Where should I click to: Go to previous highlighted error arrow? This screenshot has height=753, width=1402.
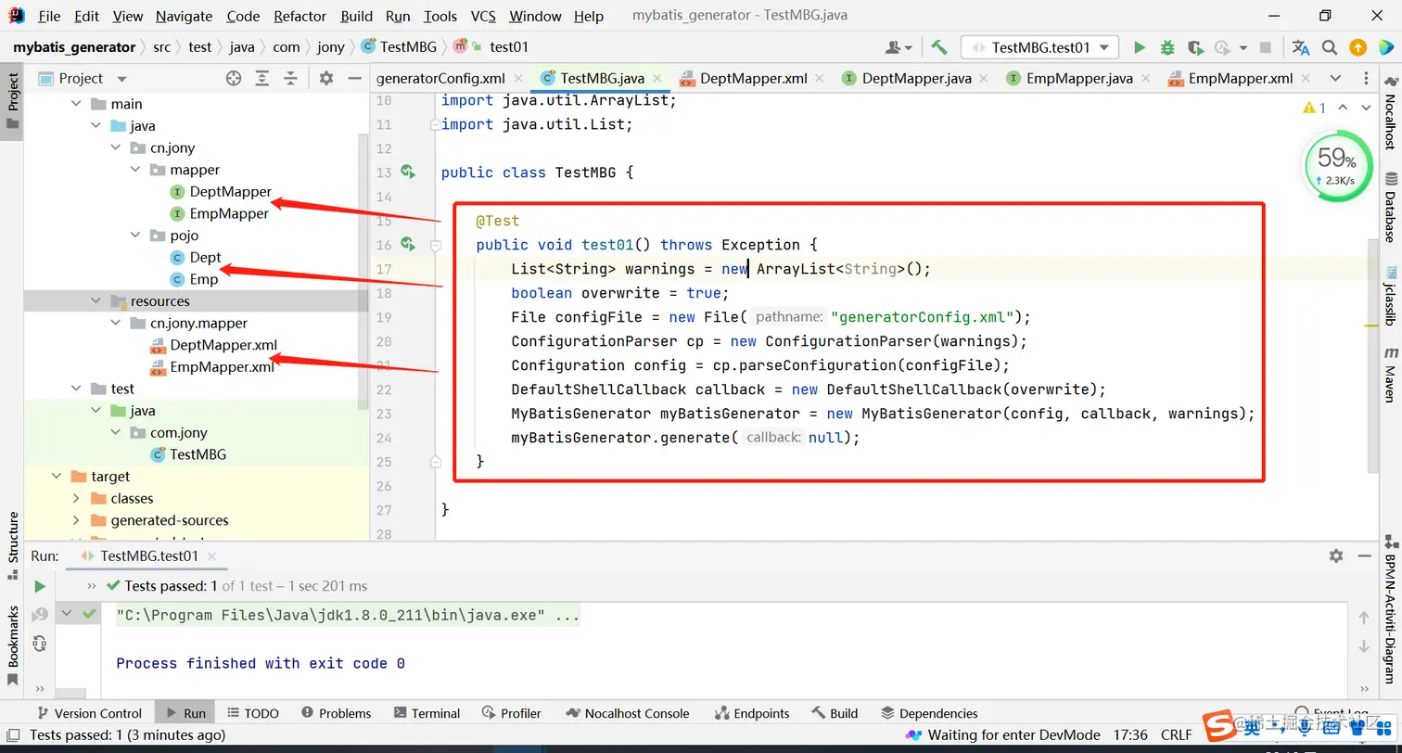pyautogui.click(x=1343, y=108)
